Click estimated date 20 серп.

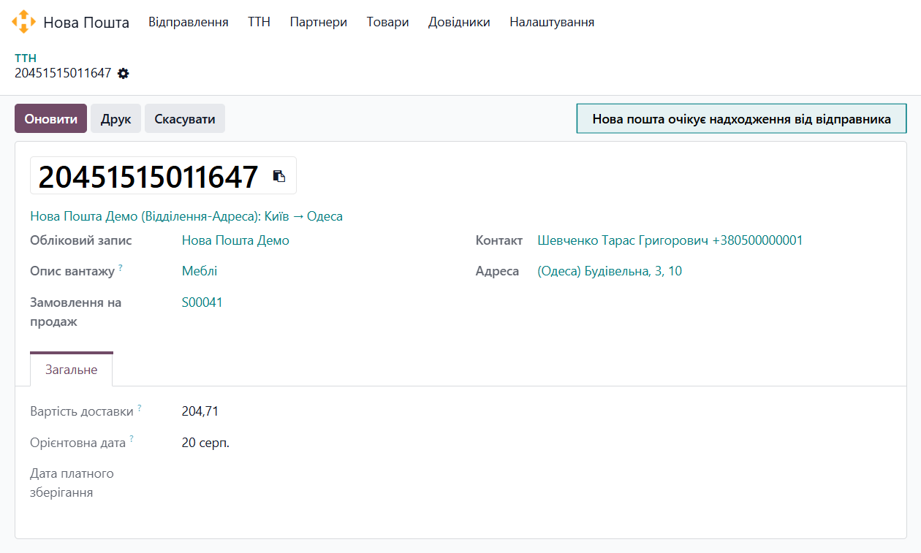[205, 443]
